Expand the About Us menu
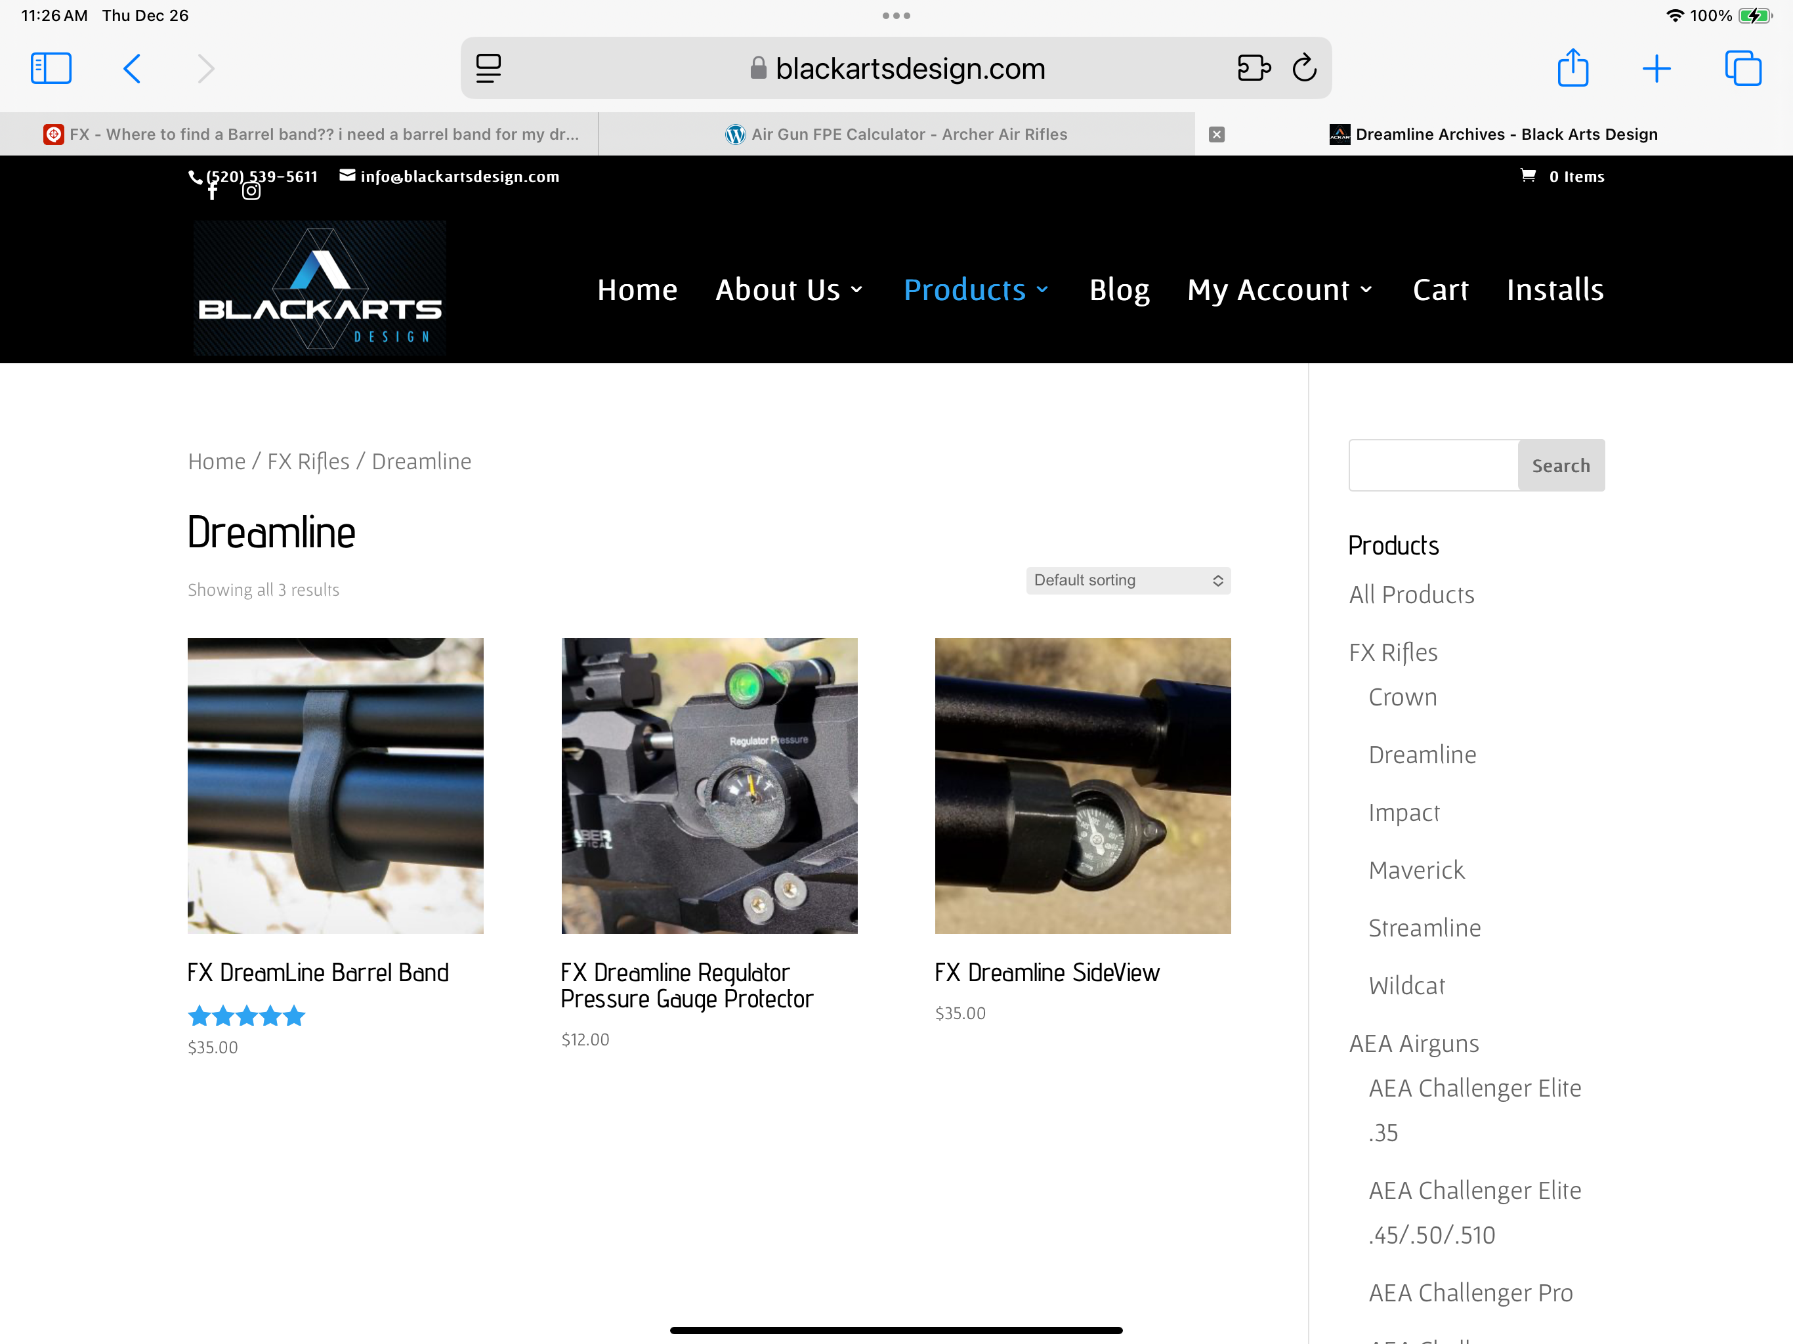 (789, 289)
